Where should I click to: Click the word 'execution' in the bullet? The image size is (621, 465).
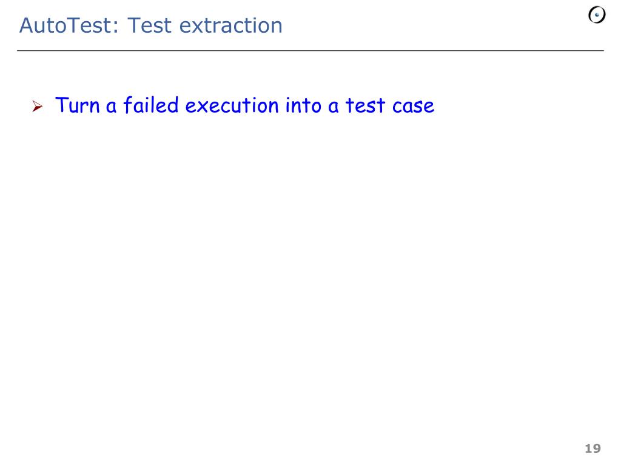pos(232,106)
